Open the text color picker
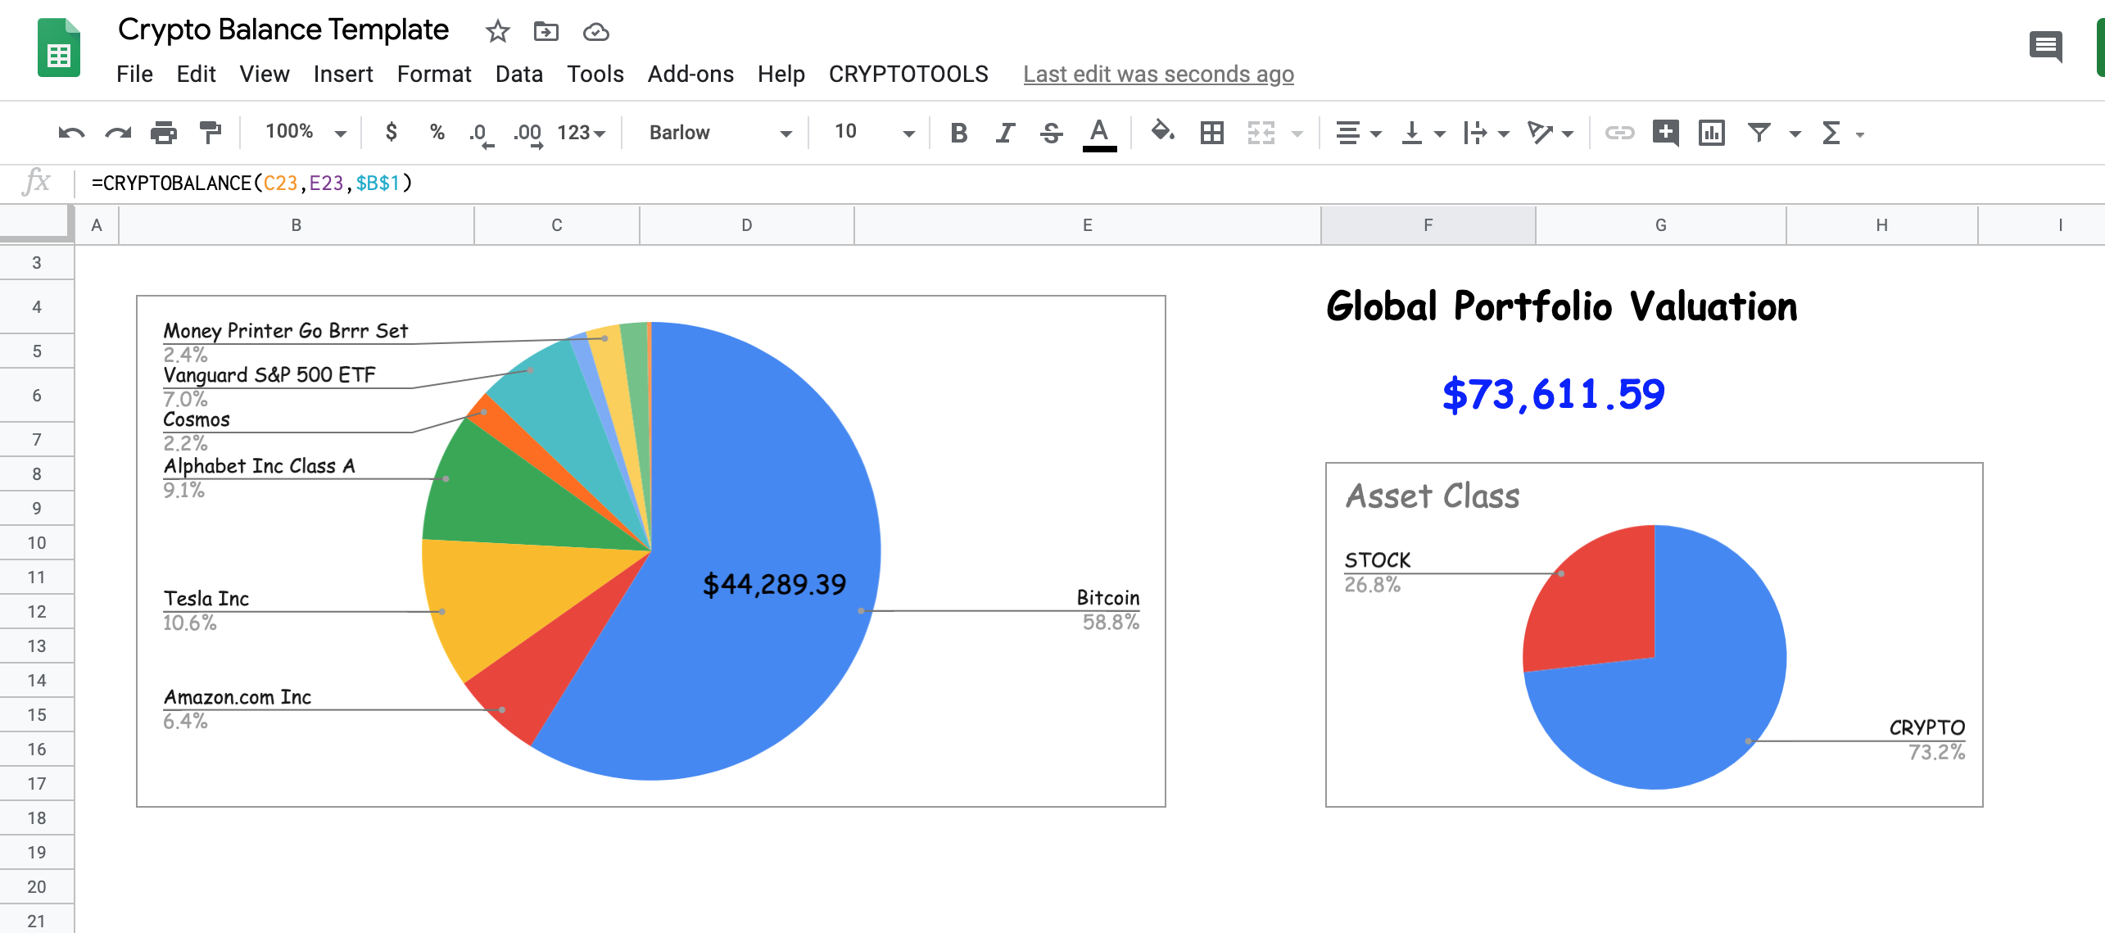This screenshot has width=2105, height=933. (x=1099, y=134)
